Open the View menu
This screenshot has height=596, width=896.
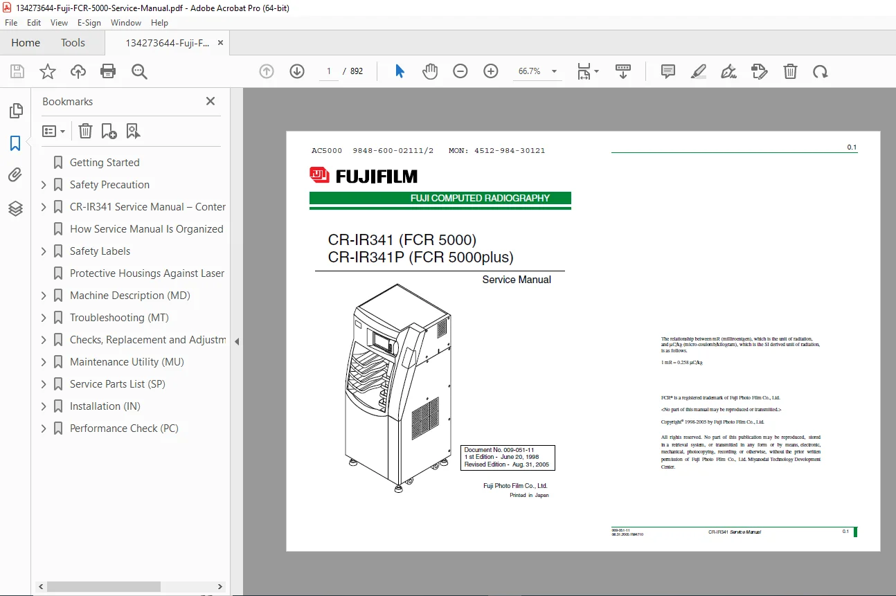(x=59, y=23)
